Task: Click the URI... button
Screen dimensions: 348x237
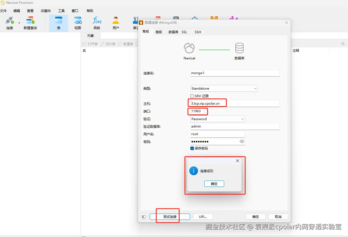Action: [x=203, y=217]
